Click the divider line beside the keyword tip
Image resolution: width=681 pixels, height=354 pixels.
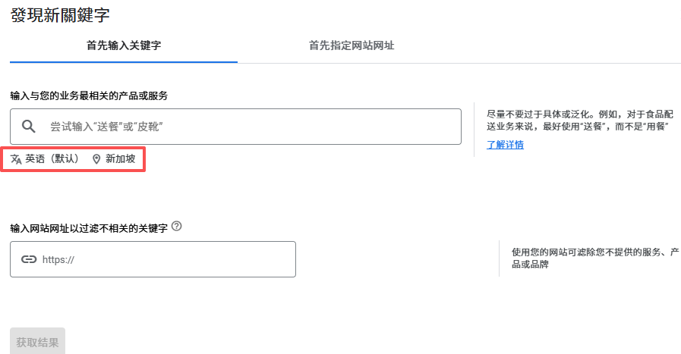point(474,130)
